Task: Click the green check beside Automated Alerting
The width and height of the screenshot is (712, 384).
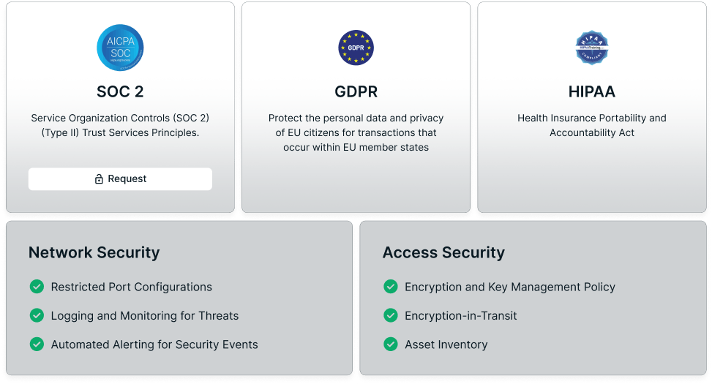Action: pos(37,344)
